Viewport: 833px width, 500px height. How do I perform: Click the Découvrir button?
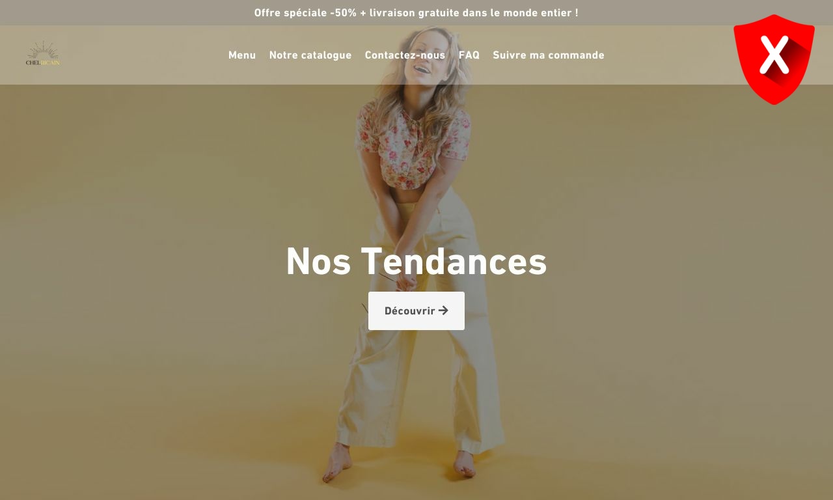point(416,311)
